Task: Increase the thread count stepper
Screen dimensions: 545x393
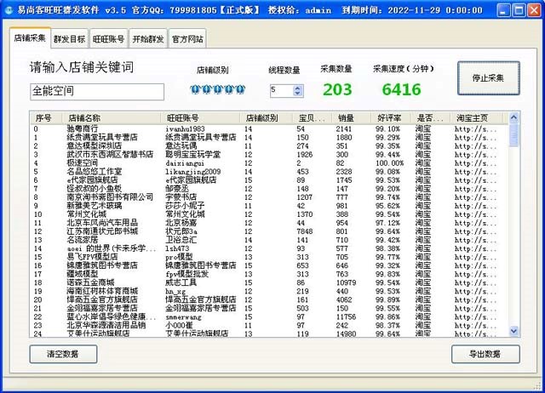Action: (297, 88)
